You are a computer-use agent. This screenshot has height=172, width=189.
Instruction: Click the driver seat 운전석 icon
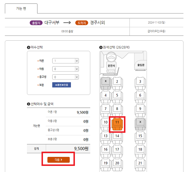coord(111,66)
